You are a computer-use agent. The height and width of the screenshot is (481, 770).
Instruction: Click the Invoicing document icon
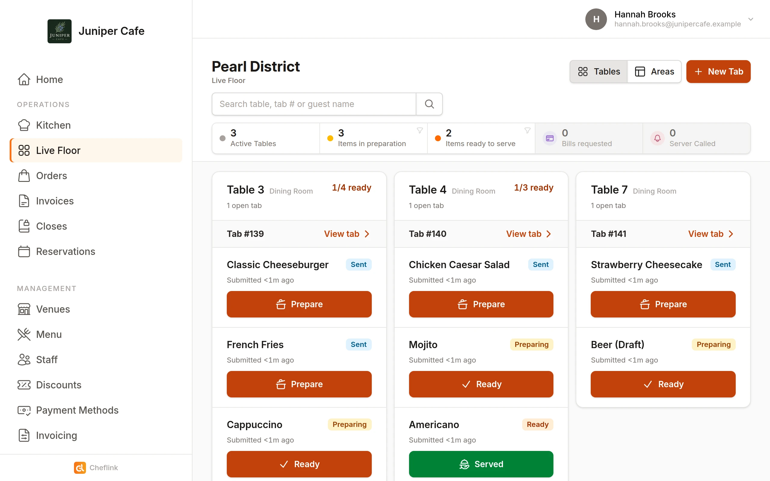click(24, 435)
